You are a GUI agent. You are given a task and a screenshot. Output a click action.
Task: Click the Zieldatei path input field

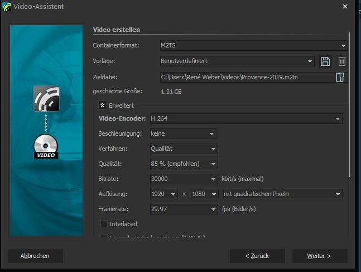point(246,77)
